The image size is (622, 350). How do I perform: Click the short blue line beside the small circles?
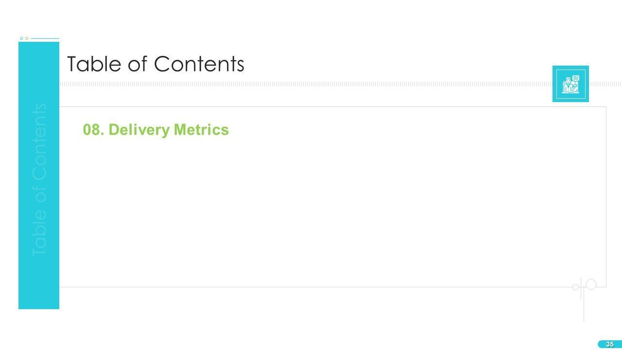click(x=45, y=38)
